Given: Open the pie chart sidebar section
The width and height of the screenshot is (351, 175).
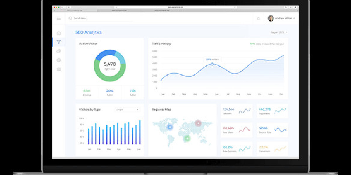Looking at the screenshot, I should coord(59,51).
